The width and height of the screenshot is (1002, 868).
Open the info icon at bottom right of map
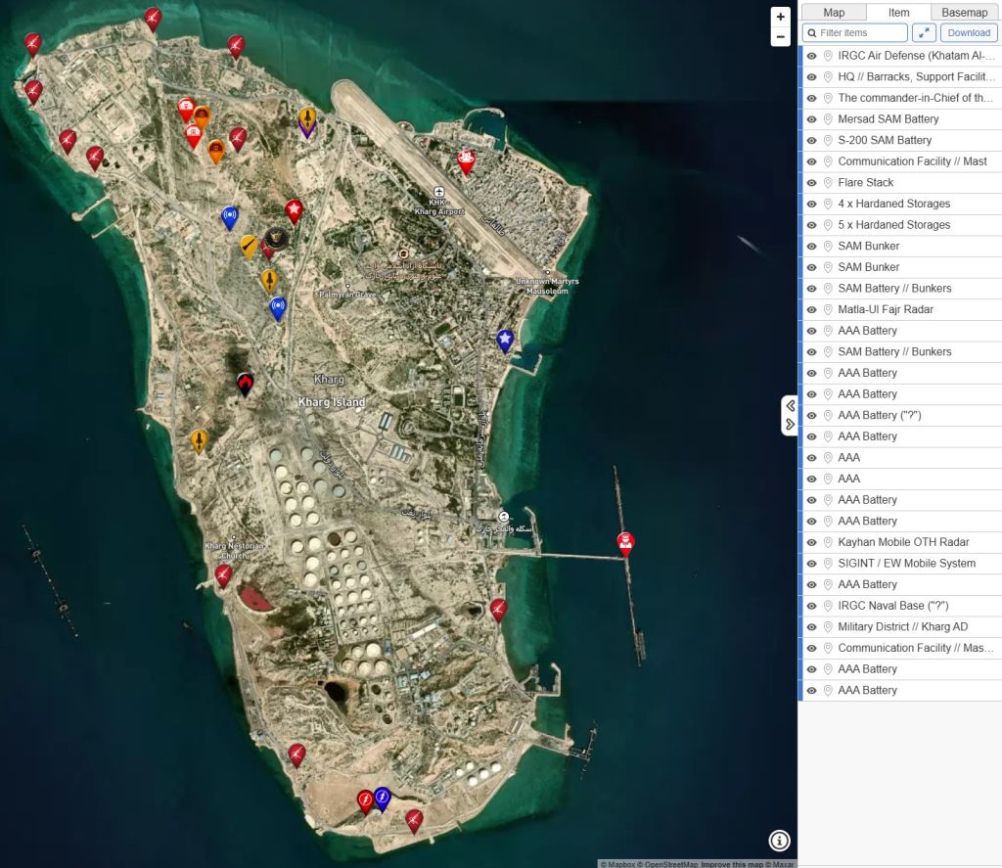(779, 841)
